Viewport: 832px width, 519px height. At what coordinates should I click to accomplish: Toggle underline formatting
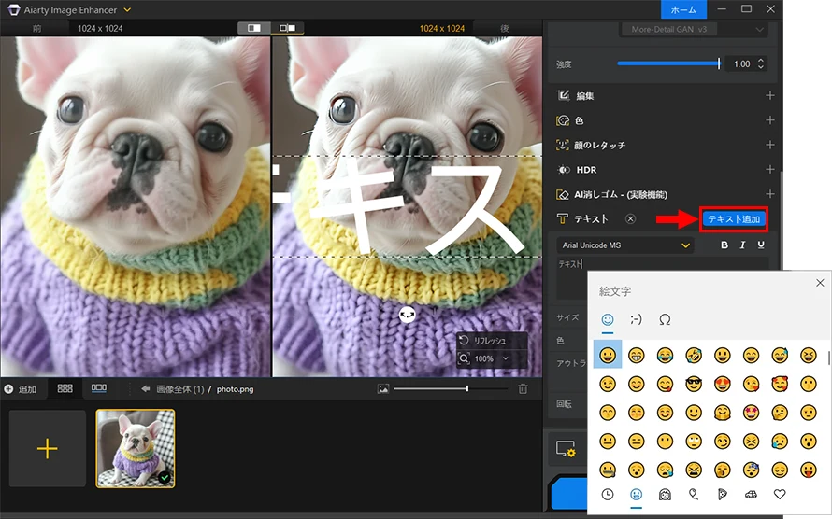(761, 245)
